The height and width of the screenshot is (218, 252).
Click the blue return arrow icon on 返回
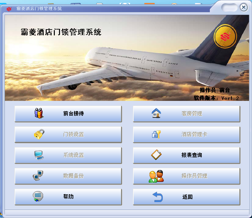(x=158, y=197)
